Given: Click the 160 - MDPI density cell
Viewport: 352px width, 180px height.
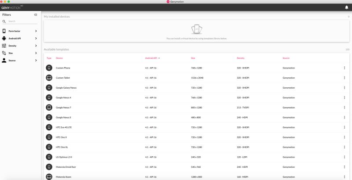Looking at the screenshot, I should [243, 176].
